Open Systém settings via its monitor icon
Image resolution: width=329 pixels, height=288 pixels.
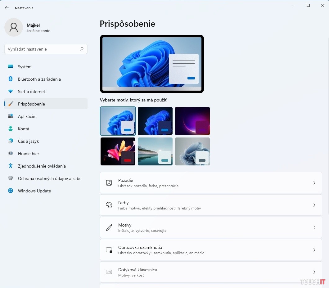[x=11, y=67]
